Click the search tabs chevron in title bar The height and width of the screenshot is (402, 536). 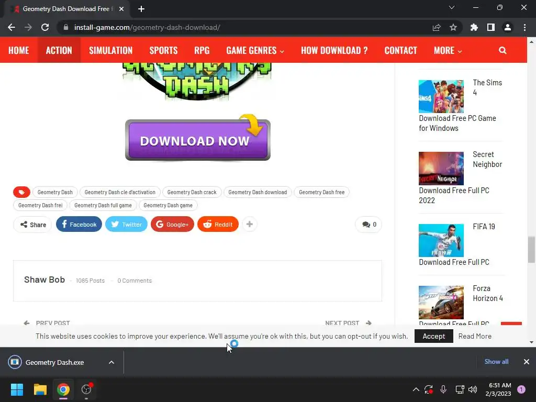pyautogui.click(x=452, y=7)
